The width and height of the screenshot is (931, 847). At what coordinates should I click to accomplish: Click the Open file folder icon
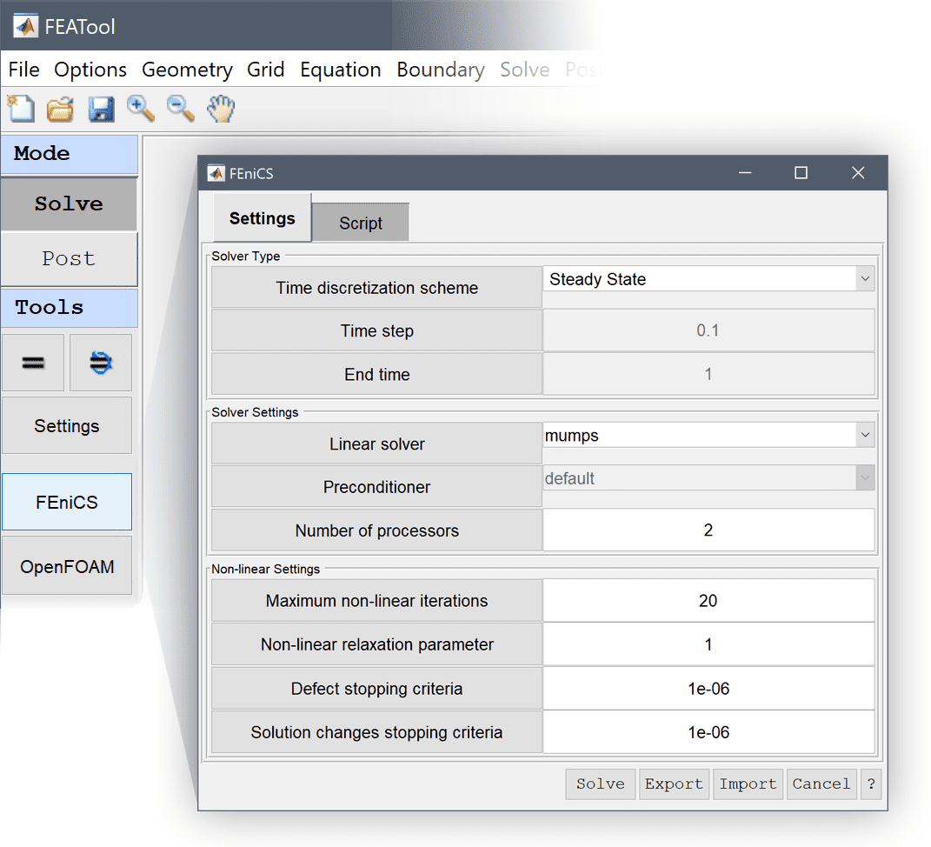coord(61,110)
